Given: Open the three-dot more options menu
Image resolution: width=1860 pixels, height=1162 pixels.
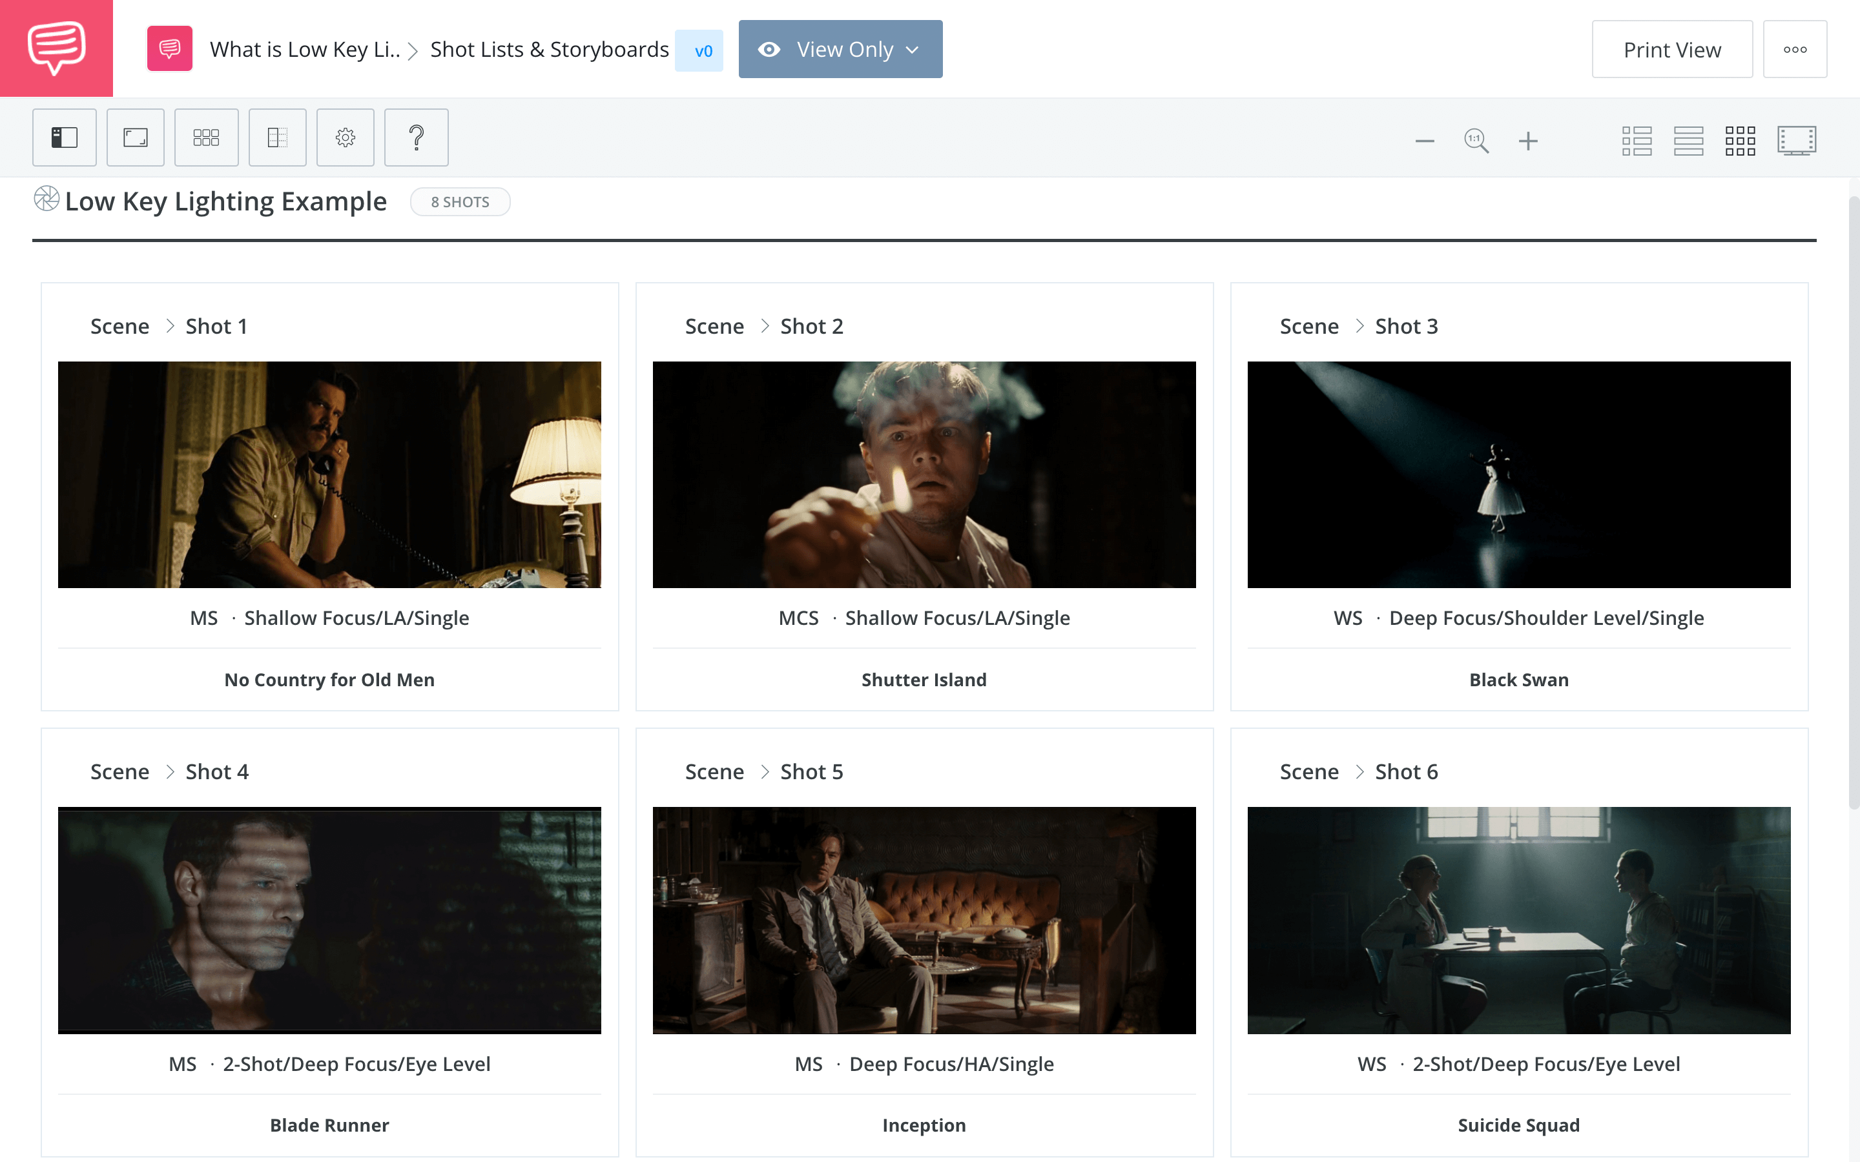Looking at the screenshot, I should pyautogui.click(x=1795, y=49).
